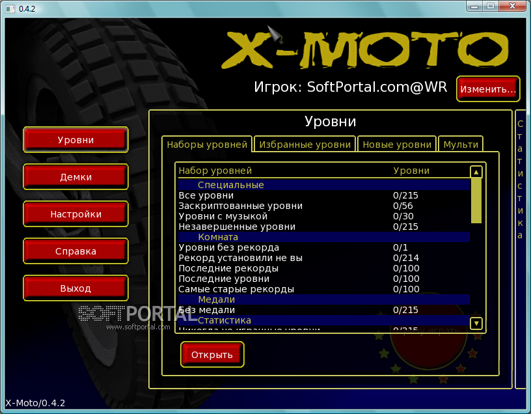Image resolution: width=531 pixels, height=414 pixels.
Task: Click the 0/56 level count value
Action: point(403,206)
